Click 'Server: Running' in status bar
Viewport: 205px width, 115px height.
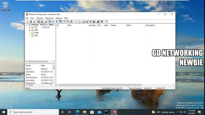point(135,88)
